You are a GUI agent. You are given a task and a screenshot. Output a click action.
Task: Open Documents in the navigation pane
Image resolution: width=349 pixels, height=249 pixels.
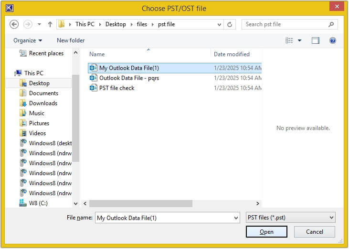pyautogui.click(x=43, y=93)
